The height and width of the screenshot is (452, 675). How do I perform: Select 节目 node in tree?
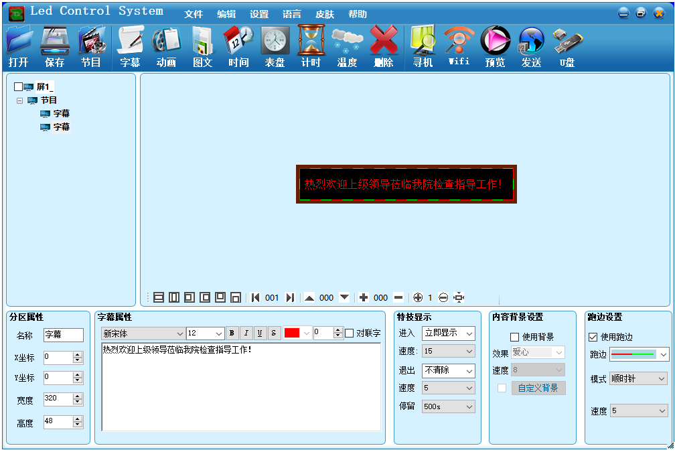click(x=49, y=100)
